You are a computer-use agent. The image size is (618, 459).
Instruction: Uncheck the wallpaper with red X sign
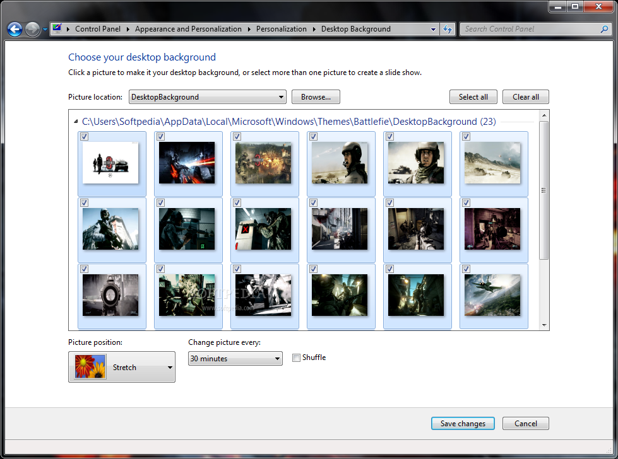point(237,203)
